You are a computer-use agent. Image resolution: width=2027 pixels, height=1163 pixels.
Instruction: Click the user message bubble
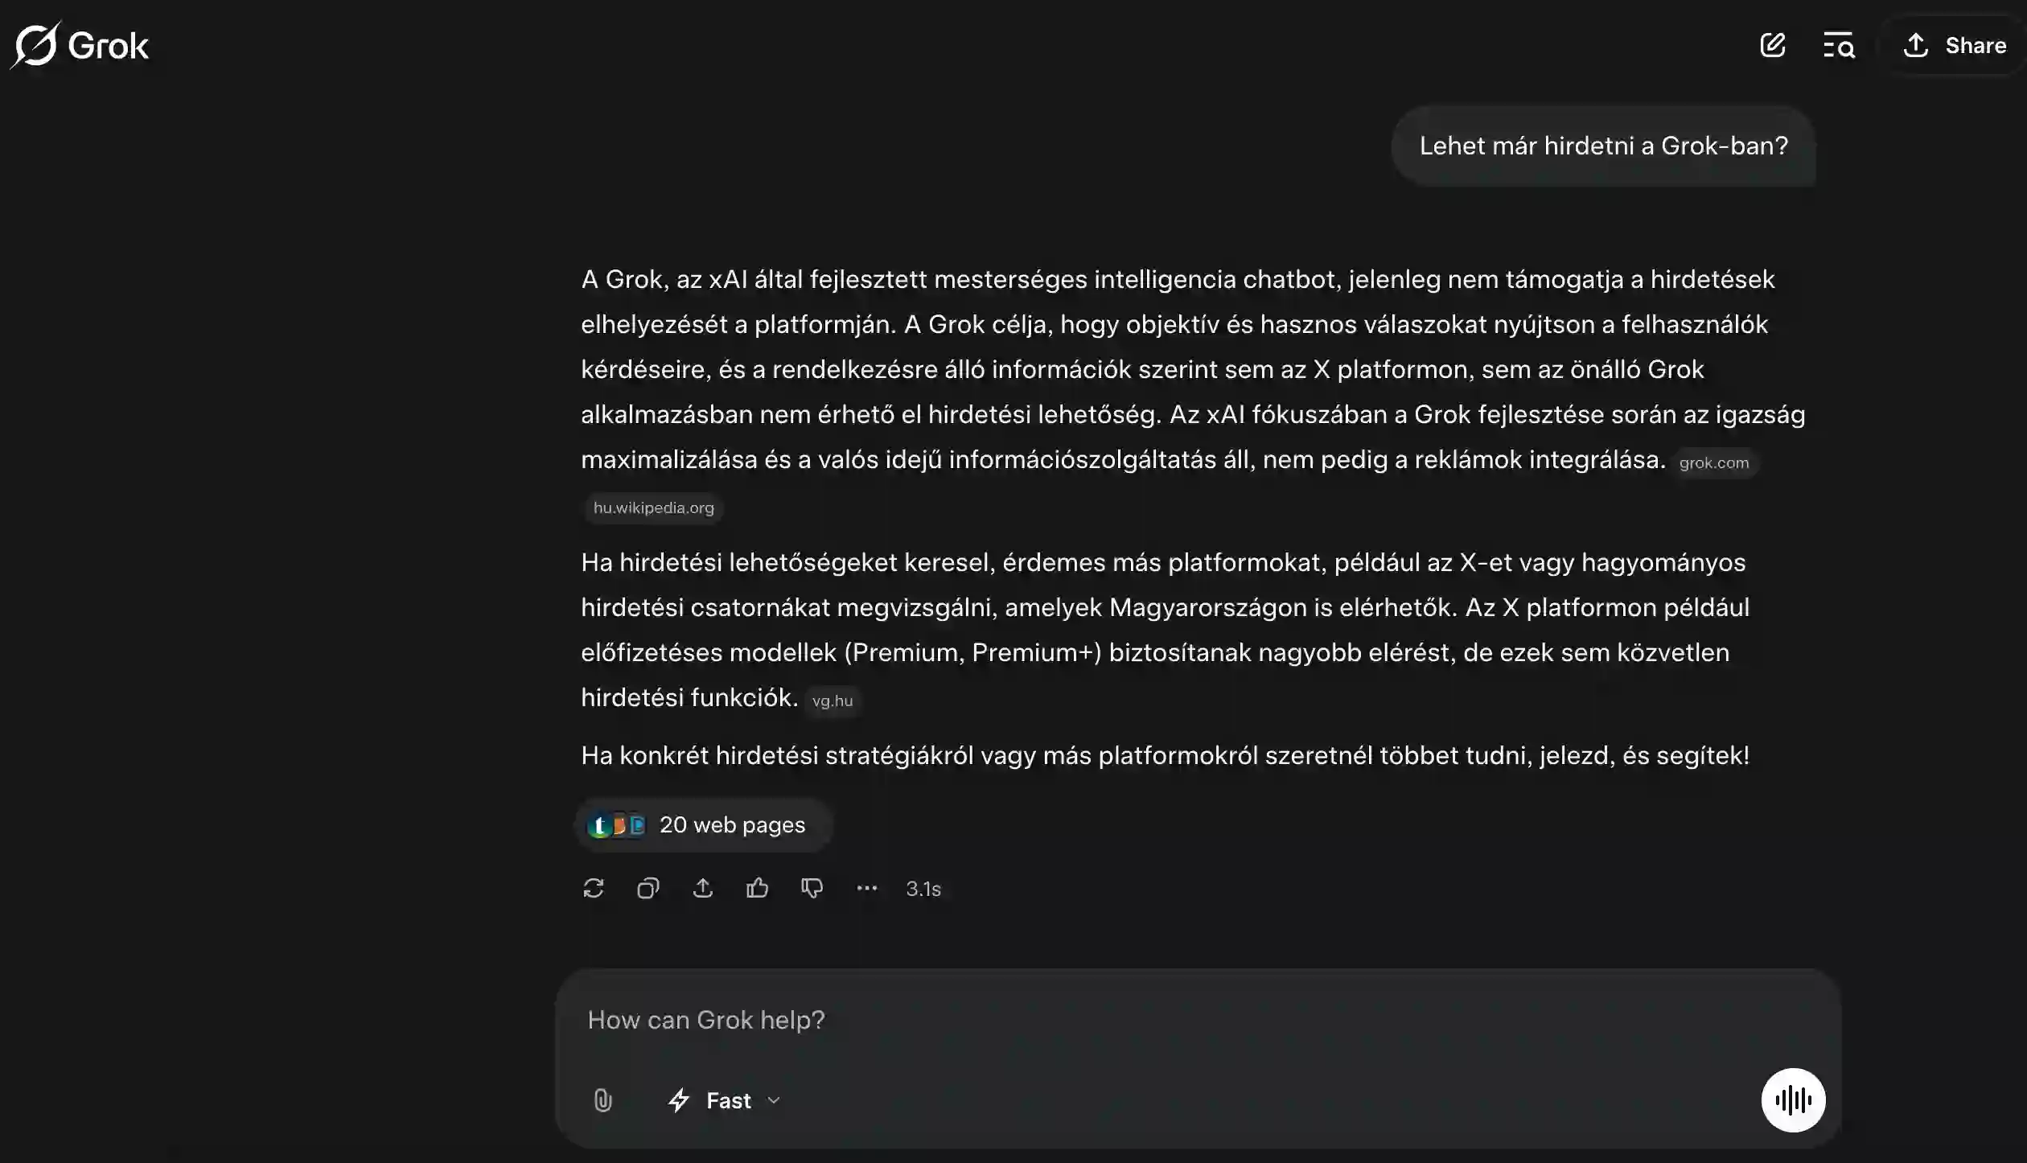click(x=1604, y=146)
